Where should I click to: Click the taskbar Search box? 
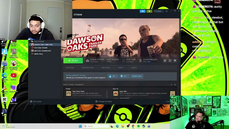point(96,126)
